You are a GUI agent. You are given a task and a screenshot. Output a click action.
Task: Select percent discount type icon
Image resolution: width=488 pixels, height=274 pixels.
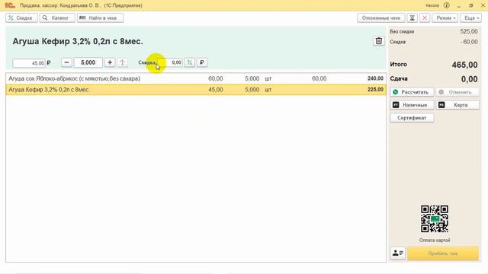pyautogui.click(x=190, y=62)
